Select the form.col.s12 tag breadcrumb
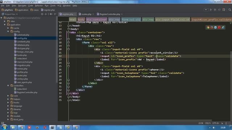The width and height of the screenshot is (232, 130). pos(131,19)
